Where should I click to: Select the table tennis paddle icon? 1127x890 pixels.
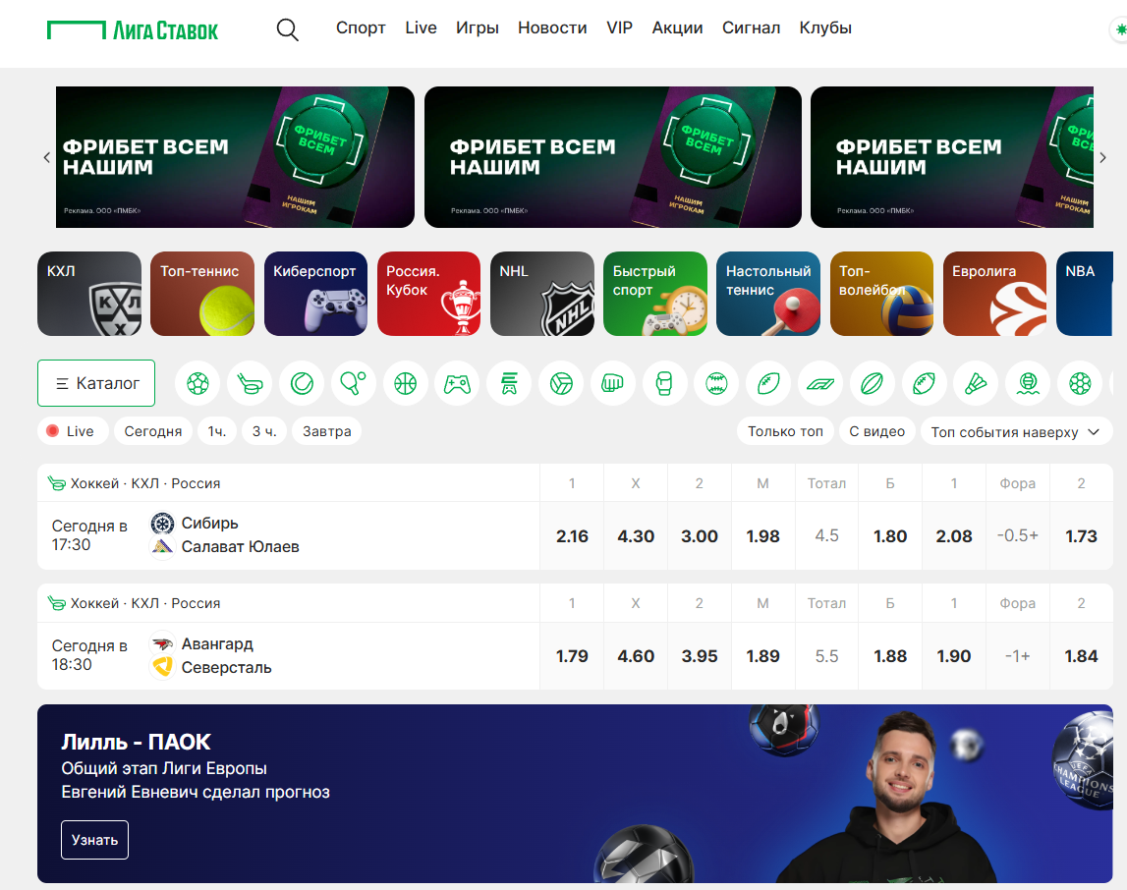354,383
